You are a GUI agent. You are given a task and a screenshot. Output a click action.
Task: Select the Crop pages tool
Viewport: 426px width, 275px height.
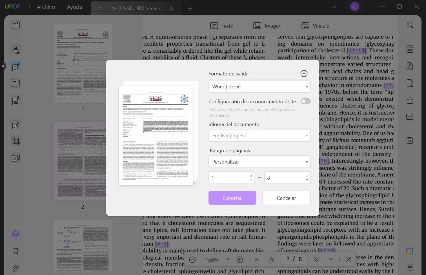(16, 141)
